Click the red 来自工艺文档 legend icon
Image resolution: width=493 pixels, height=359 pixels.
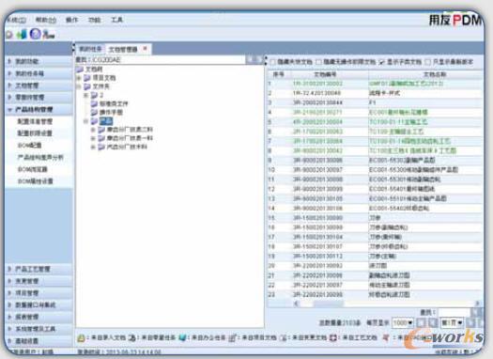(x=333, y=338)
